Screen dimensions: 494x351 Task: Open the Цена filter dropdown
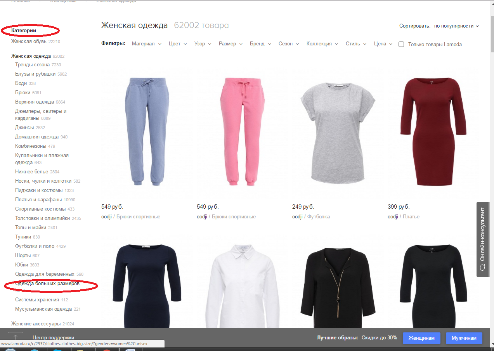click(383, 44)
